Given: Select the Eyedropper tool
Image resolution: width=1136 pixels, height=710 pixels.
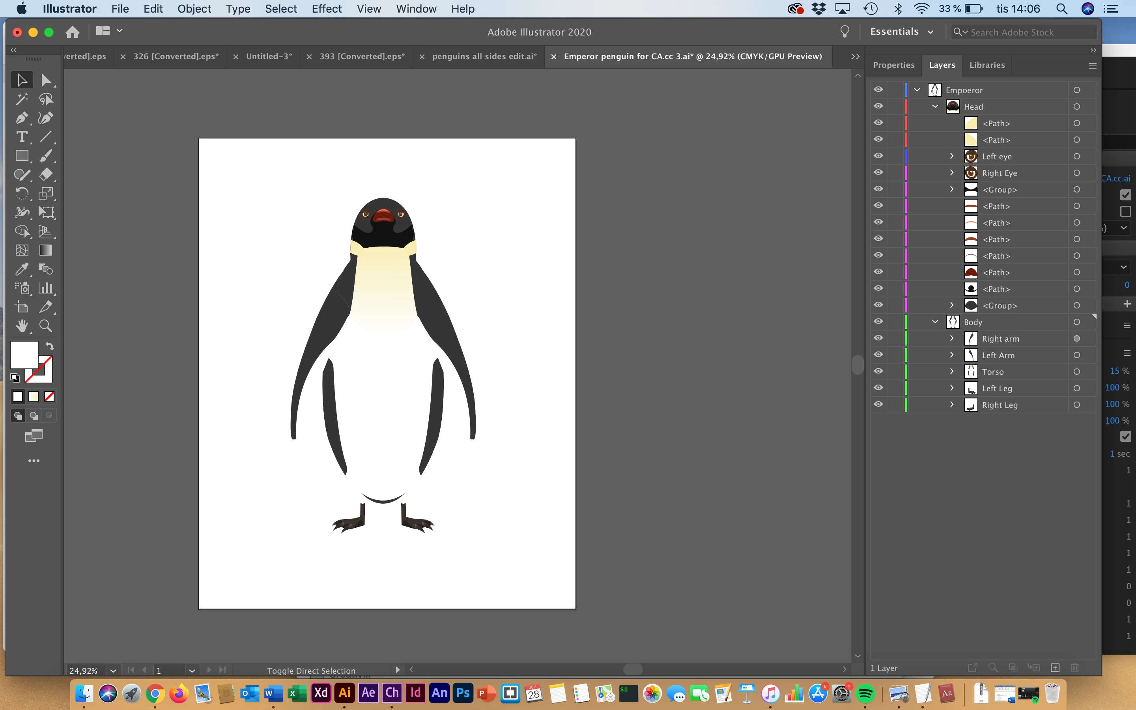Looking at the screenshot, I should [x=21, y=269].
